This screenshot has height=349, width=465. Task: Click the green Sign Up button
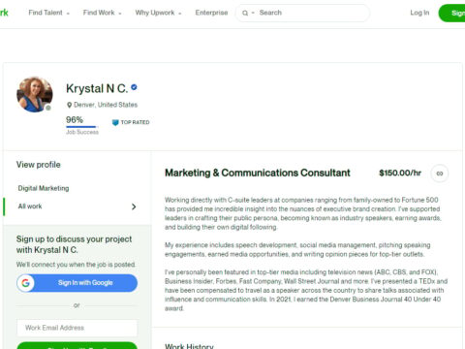451,13
